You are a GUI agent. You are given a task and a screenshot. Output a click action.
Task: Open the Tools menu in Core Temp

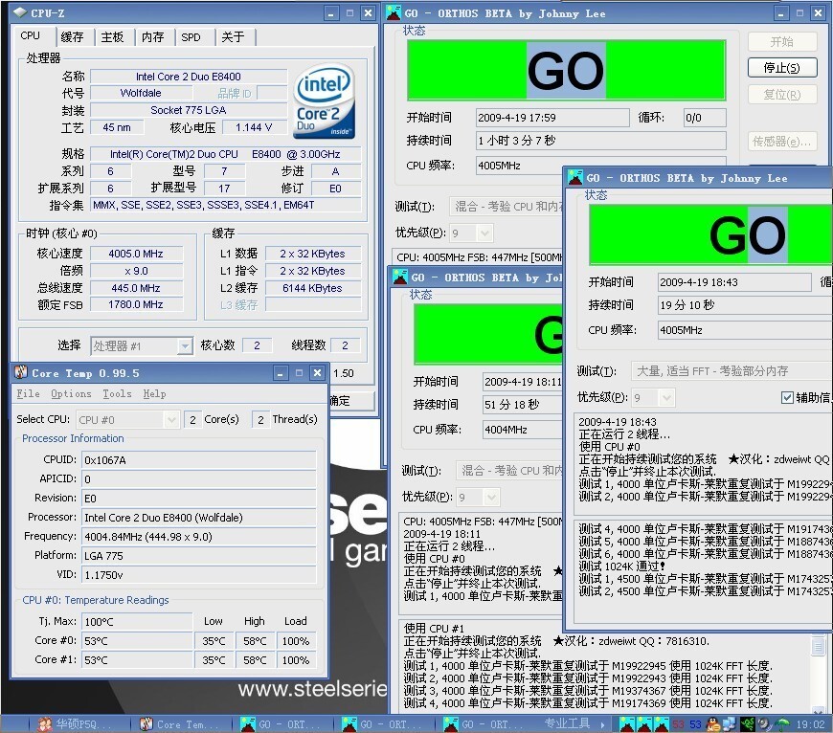pos(117,393)
